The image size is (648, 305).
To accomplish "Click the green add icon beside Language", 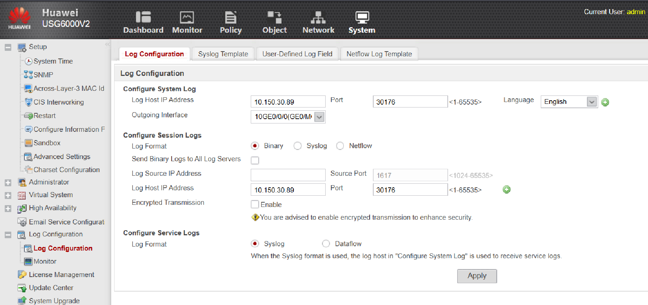I will point(605,102).
